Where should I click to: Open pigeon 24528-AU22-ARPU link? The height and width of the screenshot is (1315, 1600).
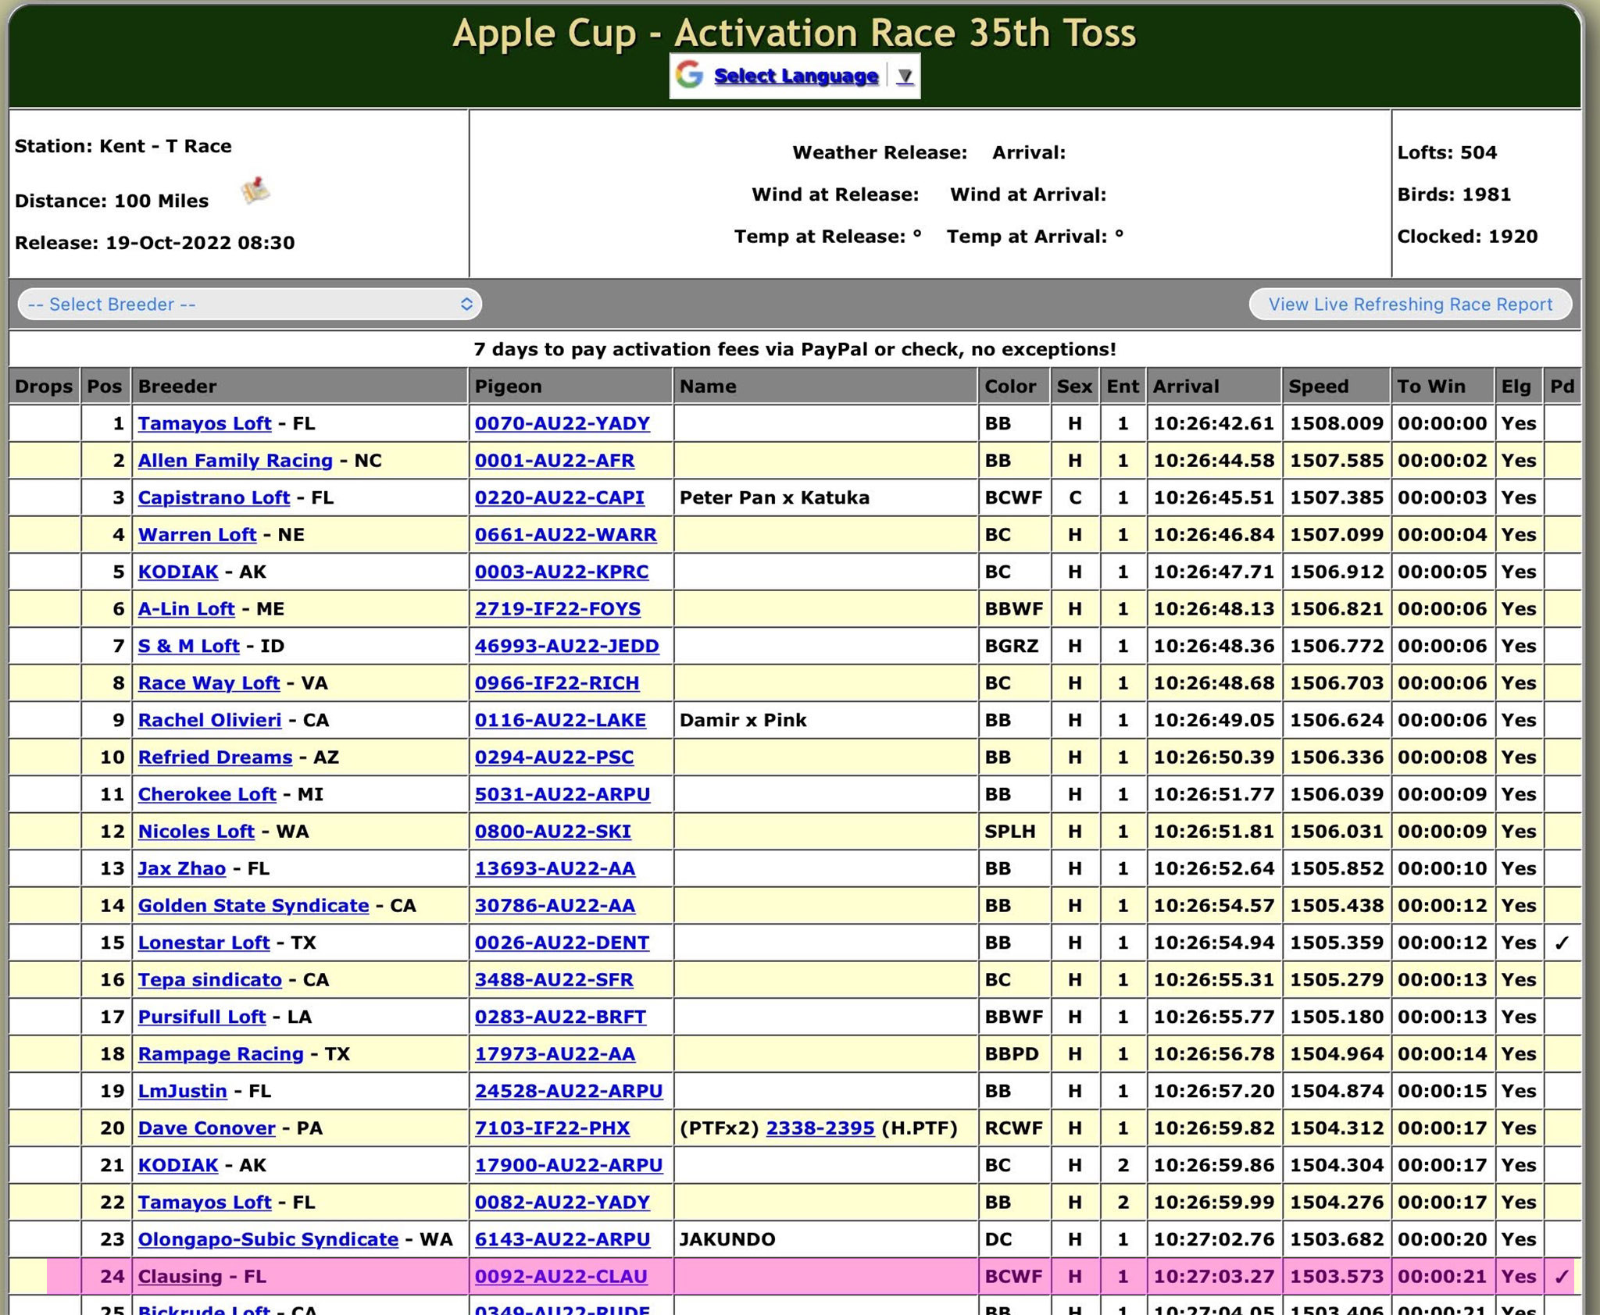pos(569,1091)
